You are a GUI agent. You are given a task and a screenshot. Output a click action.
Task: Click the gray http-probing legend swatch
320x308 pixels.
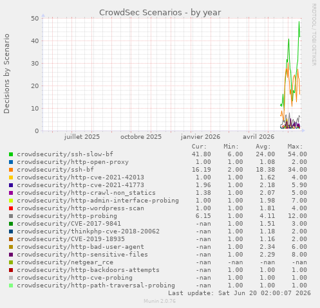click(x=11, y=216)
